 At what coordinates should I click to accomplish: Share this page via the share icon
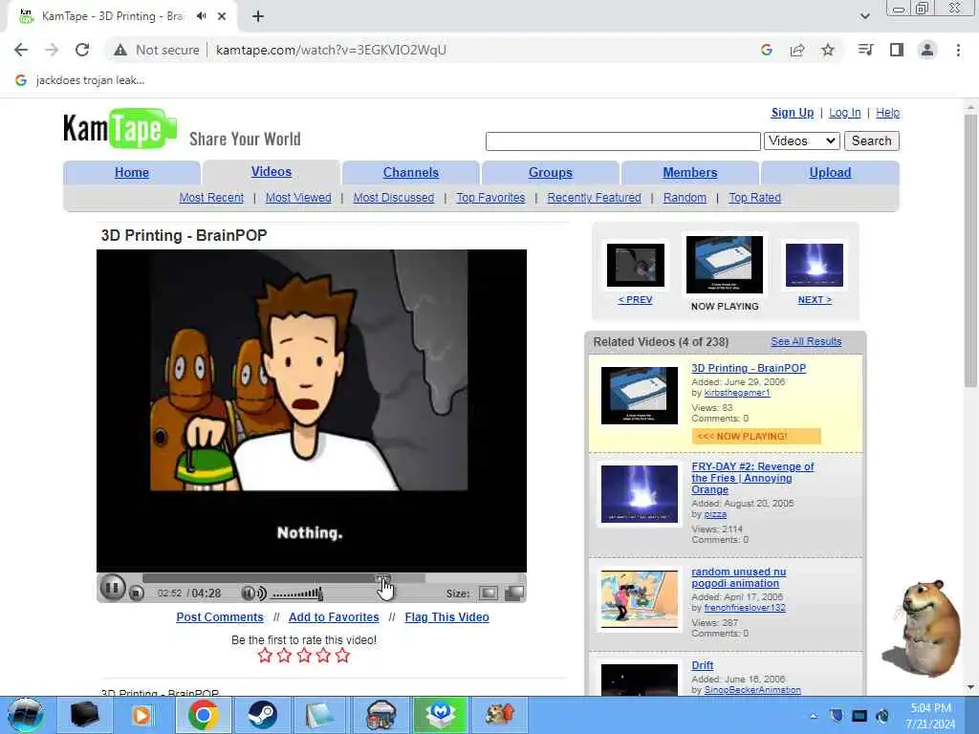[797, 50]
